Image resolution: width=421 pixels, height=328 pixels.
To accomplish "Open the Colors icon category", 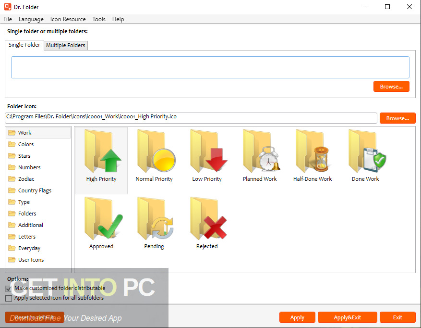I will coord(38,144).
